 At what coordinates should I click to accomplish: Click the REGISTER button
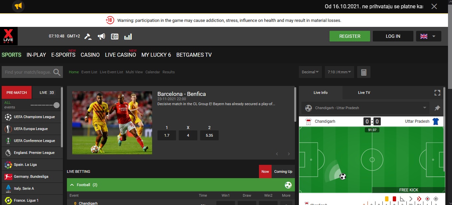click(350, 36)
